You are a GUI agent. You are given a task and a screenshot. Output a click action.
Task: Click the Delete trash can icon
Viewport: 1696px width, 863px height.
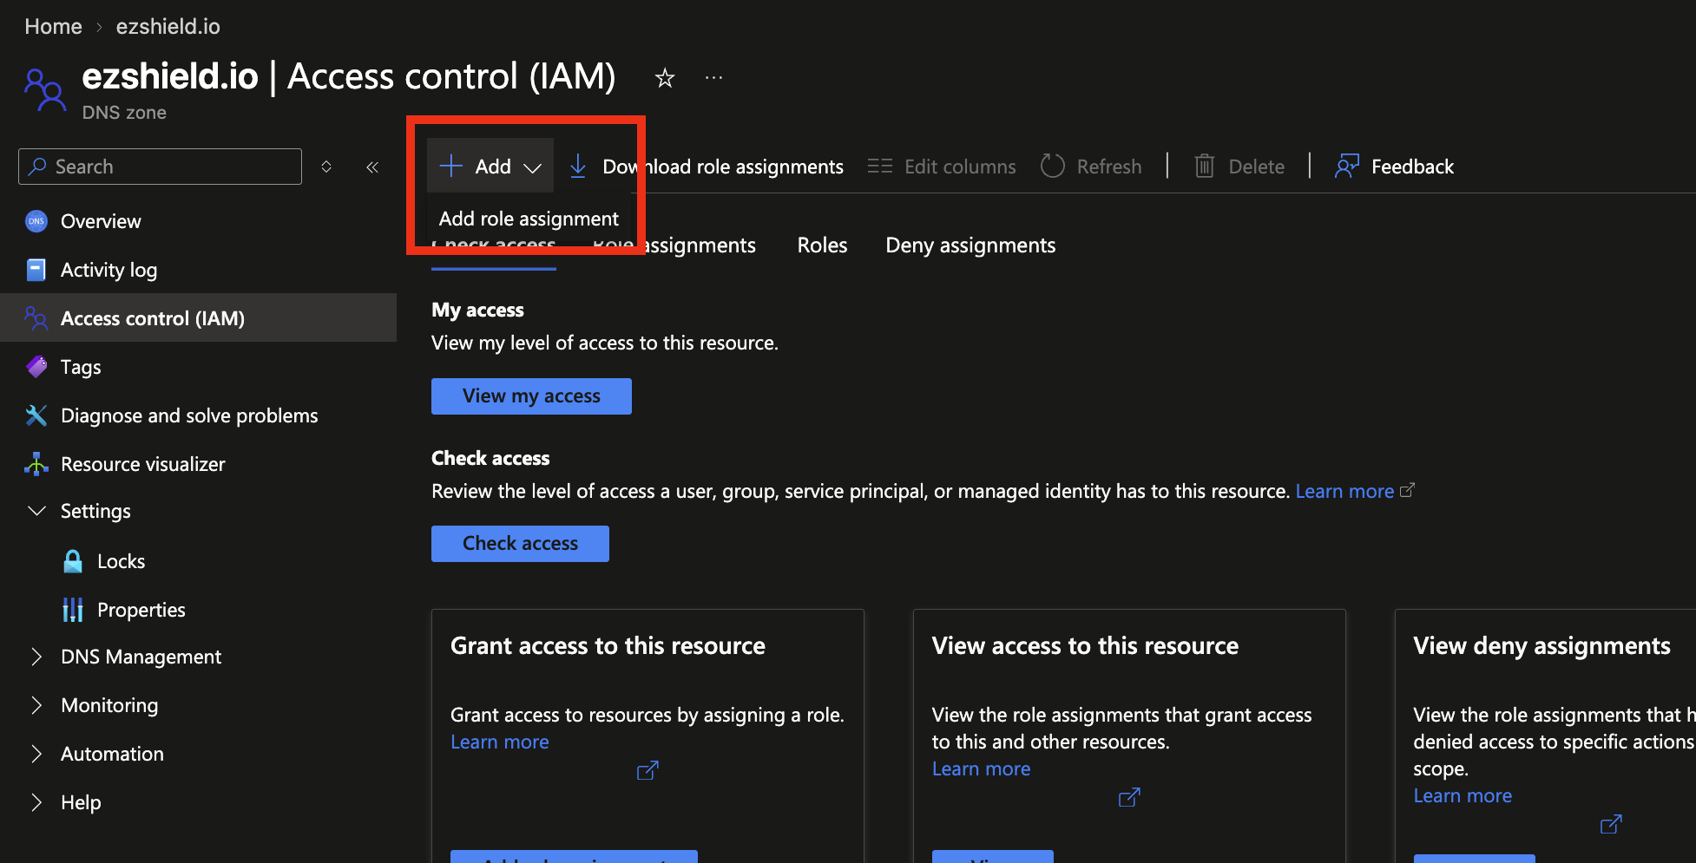pos(1204,166)
